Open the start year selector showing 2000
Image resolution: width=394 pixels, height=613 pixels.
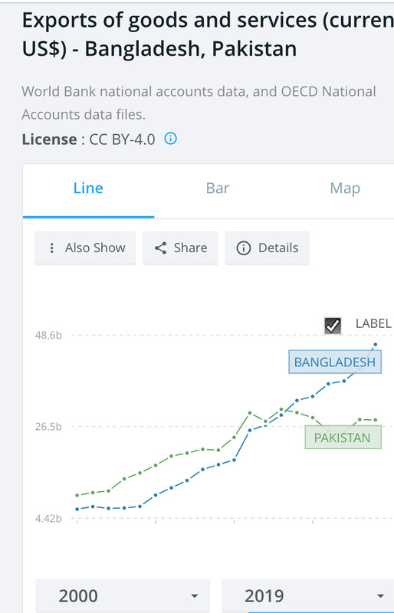123,596
